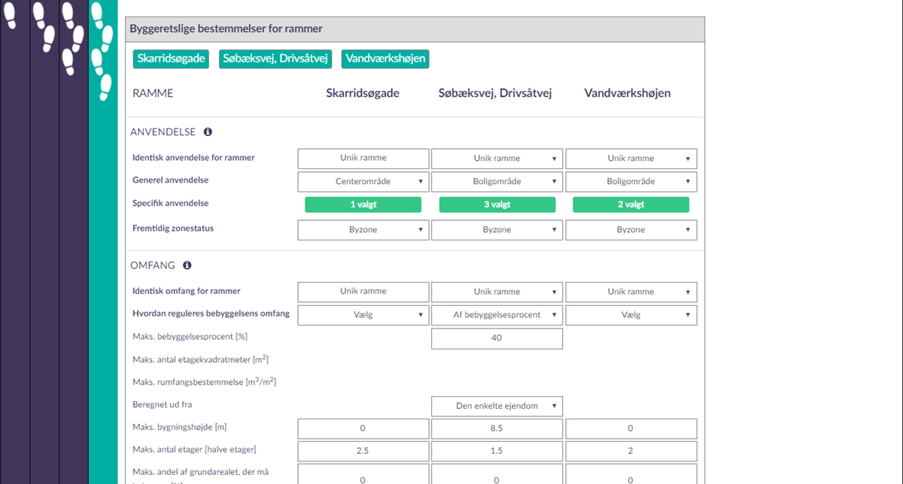Focus the Maks. bygningshøjde field showing 8.5
The height and width of the screenshot is (484, 903).
point(497,429)
